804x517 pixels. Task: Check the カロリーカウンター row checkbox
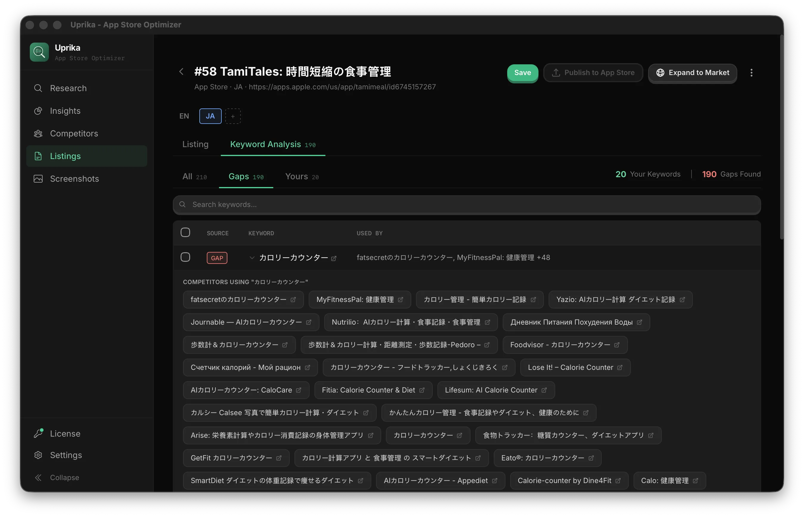(185, 257)
